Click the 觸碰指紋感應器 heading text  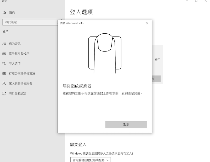coord(77,86)
